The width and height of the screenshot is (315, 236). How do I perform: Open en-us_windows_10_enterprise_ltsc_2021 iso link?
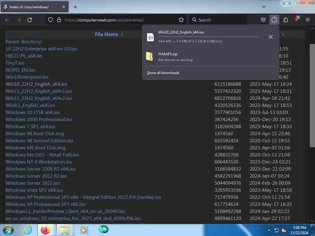click(73, 218)
